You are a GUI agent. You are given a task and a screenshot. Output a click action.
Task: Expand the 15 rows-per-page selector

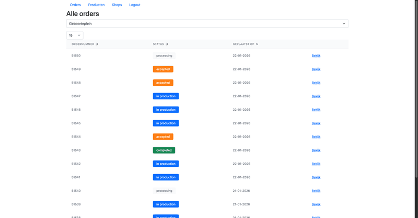(x=75, y=35)
